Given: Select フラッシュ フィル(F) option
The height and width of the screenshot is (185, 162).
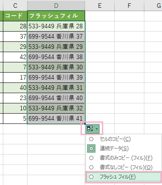Looking at the screenshot, I should click(x=123, y=177).
